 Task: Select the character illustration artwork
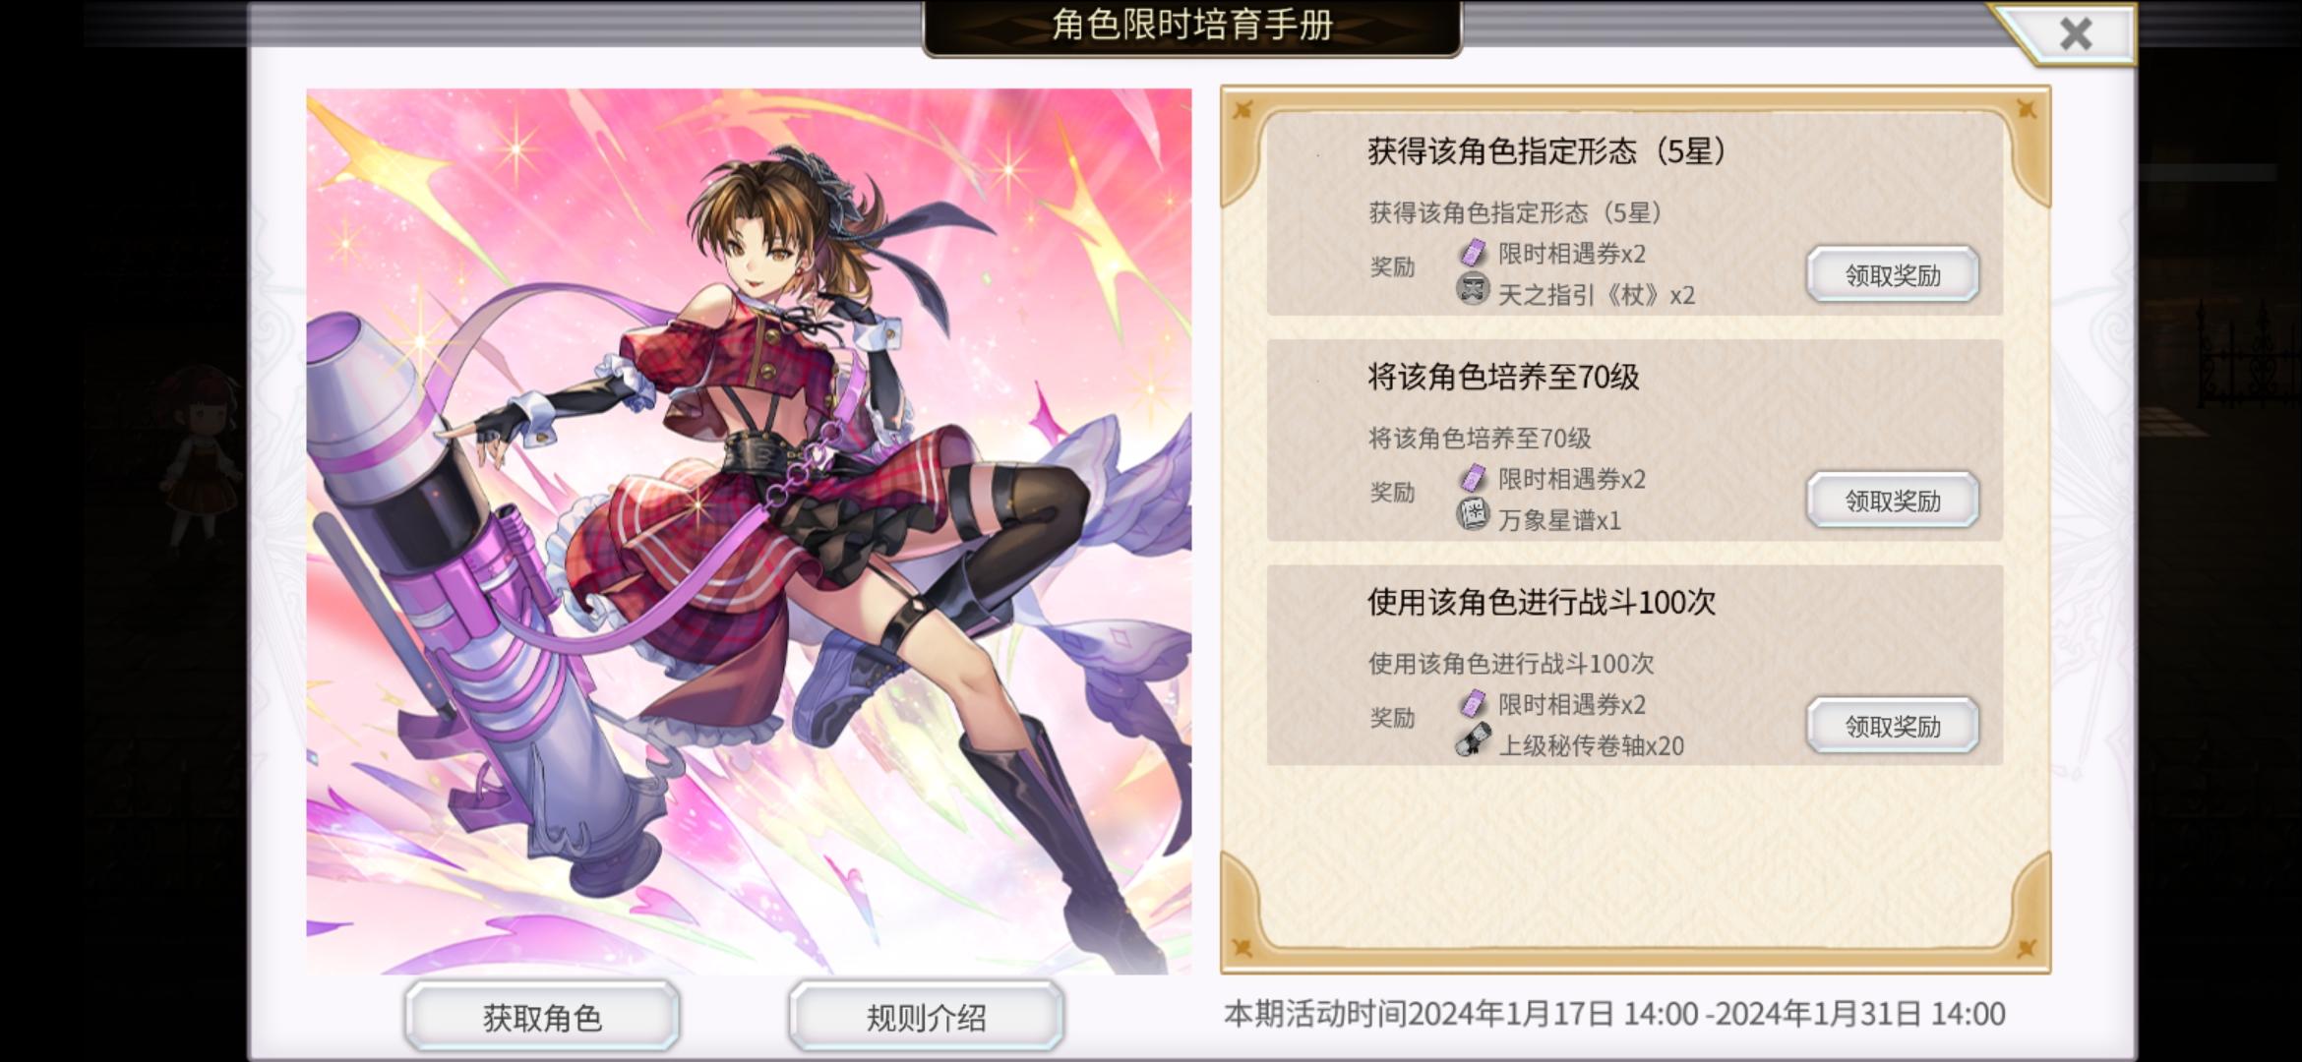pyautogui.click(x=749, y=531)
